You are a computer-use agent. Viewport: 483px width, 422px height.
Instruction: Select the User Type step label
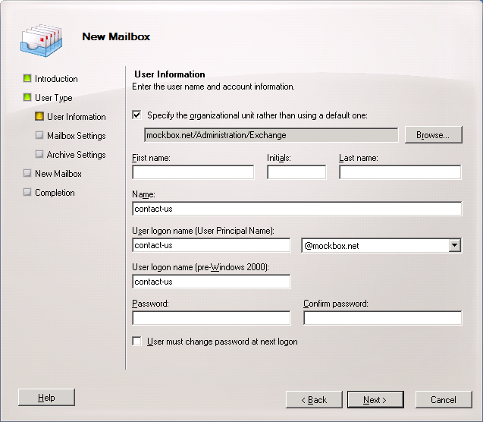54,98
